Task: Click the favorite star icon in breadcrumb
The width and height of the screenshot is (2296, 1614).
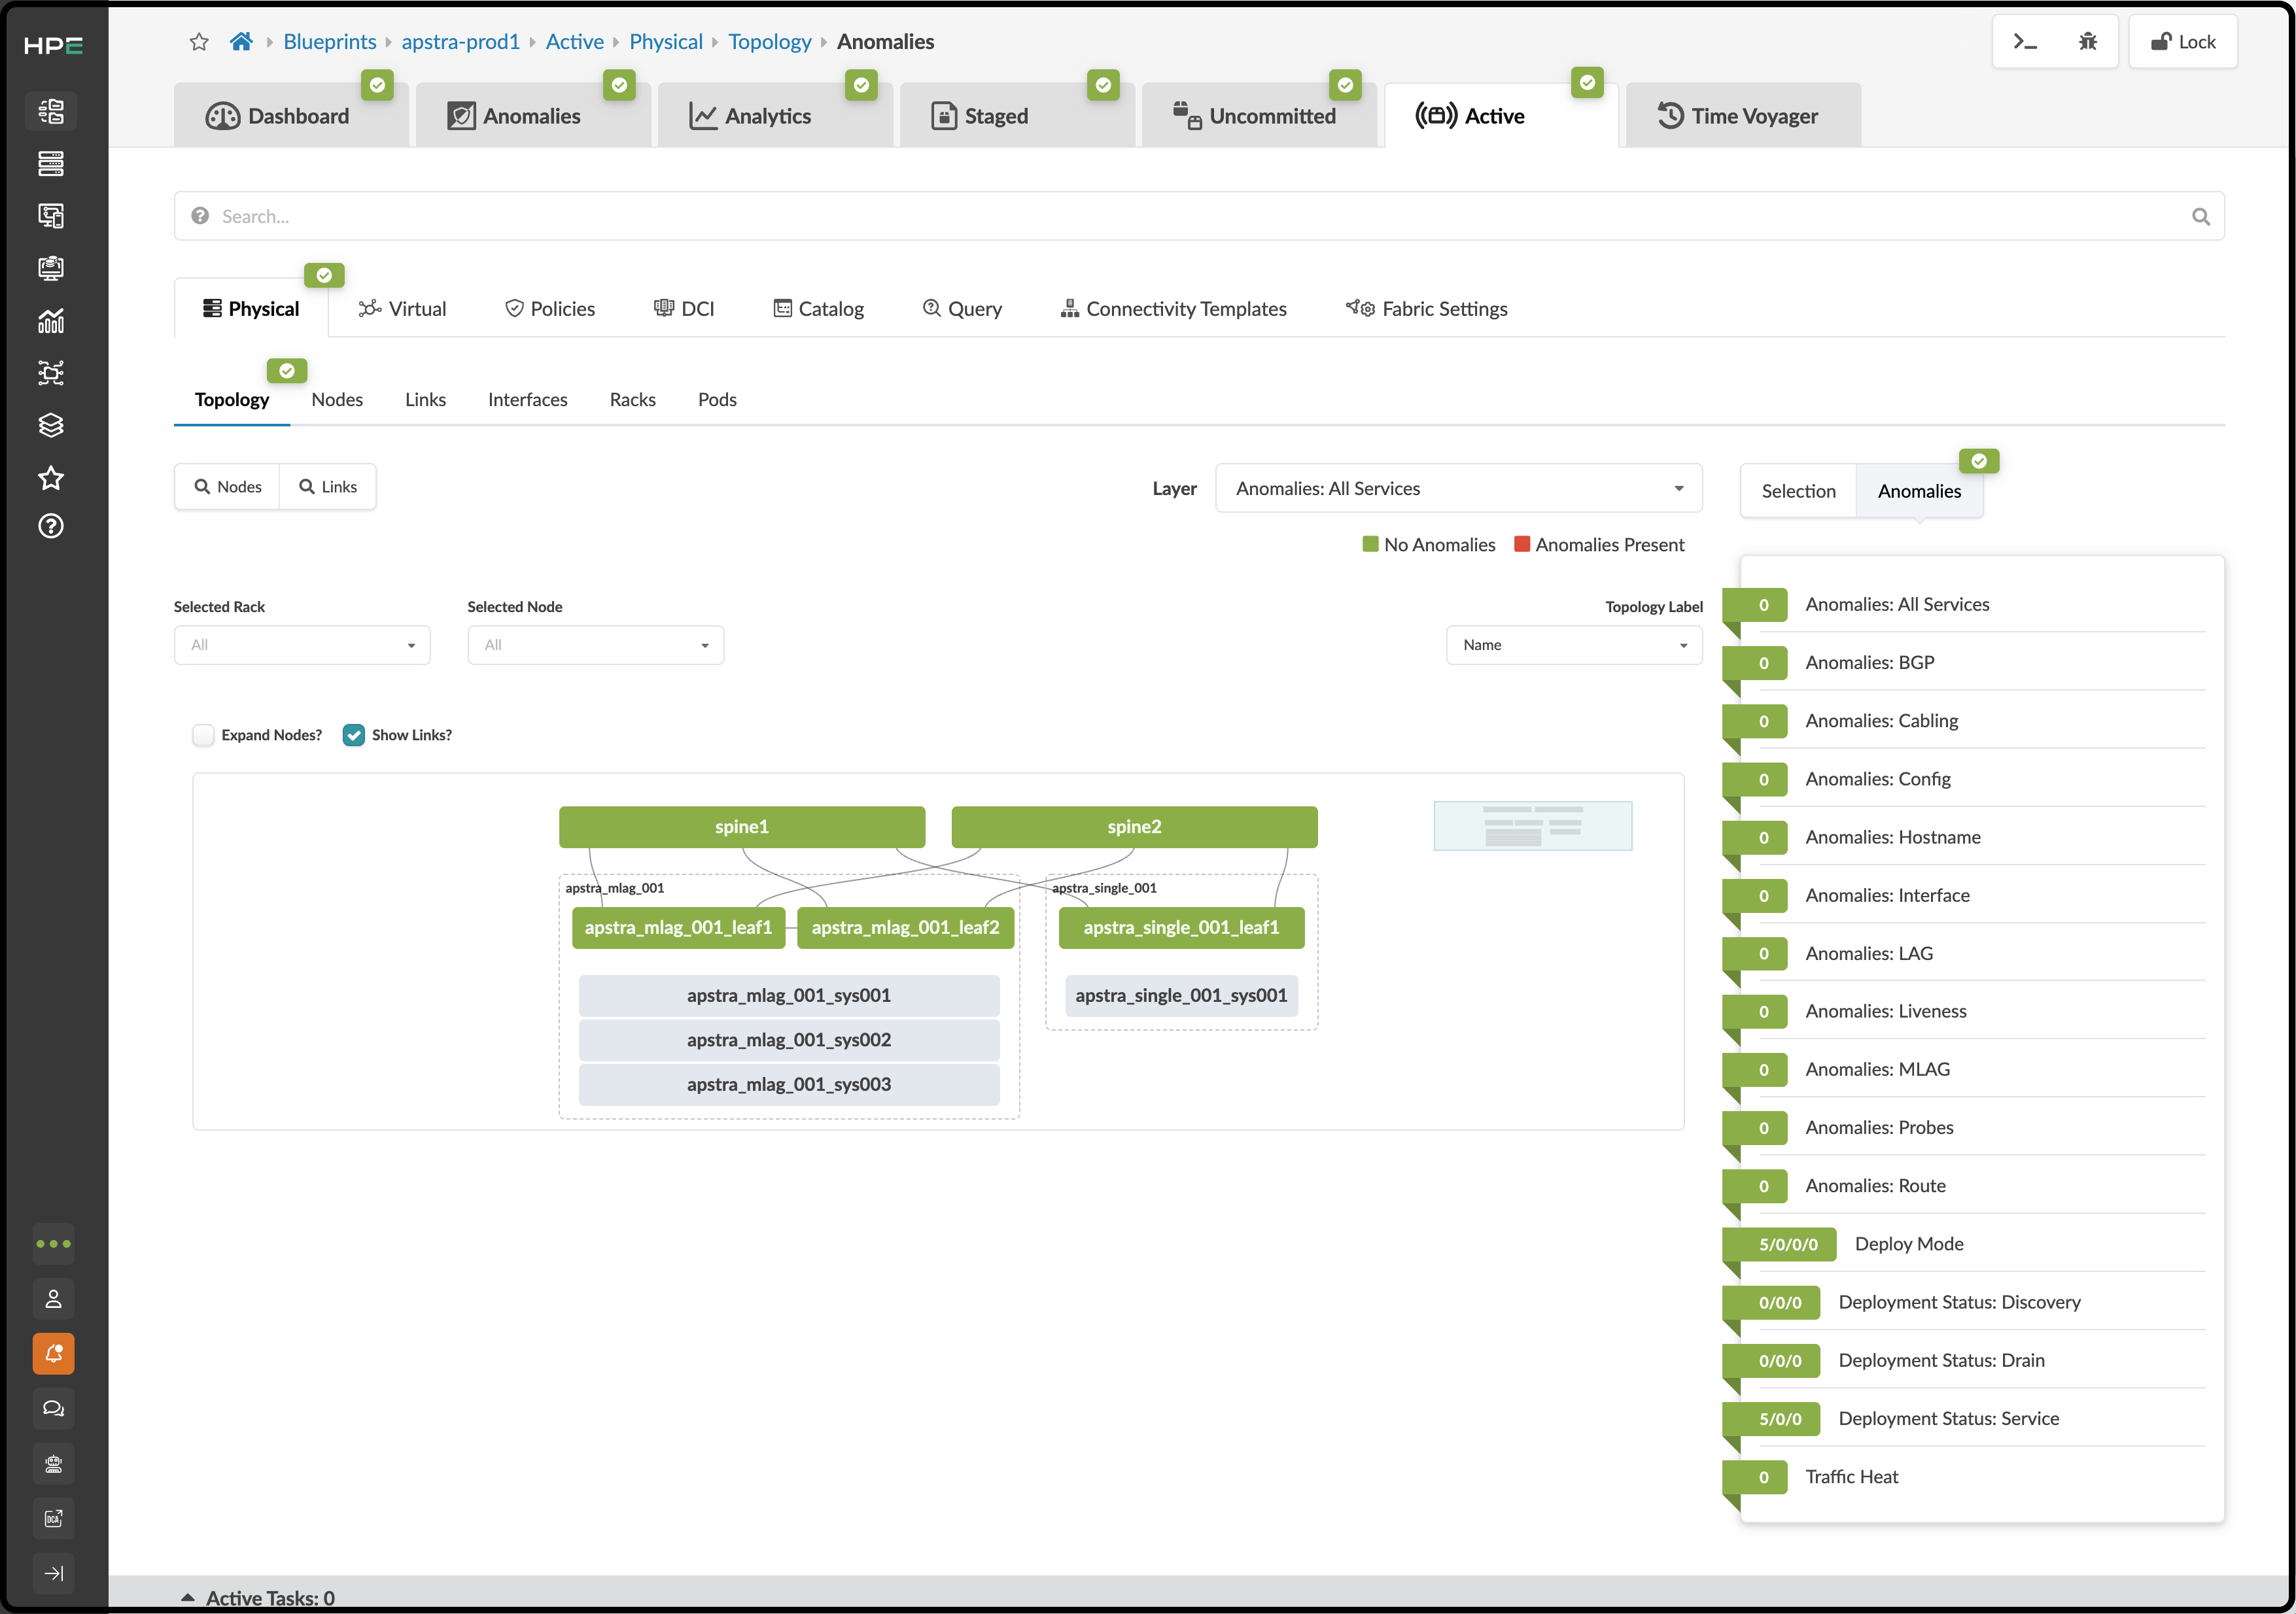Action: [199, 42]
